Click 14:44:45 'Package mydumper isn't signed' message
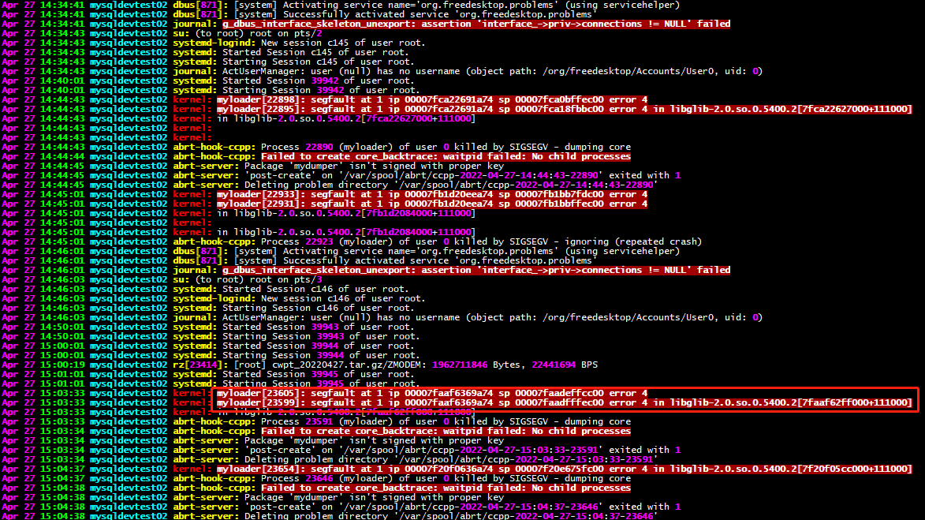 pyautogui.click(x=374, y=166)
